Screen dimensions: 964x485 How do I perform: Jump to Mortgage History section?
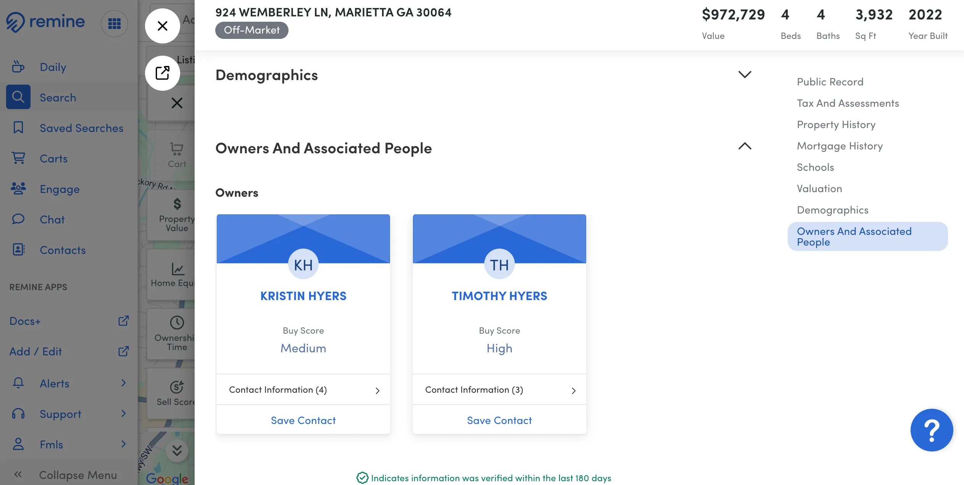click(x=840, y=146)
